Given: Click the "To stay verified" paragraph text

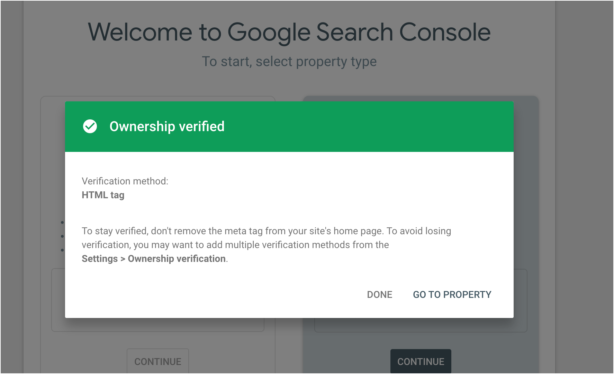Looking at the screenshot, I should pos(266,231).
